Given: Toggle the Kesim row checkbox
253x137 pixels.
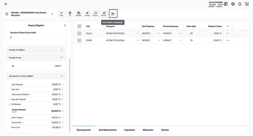Looking at the screenshot, I should click(79, 34).
